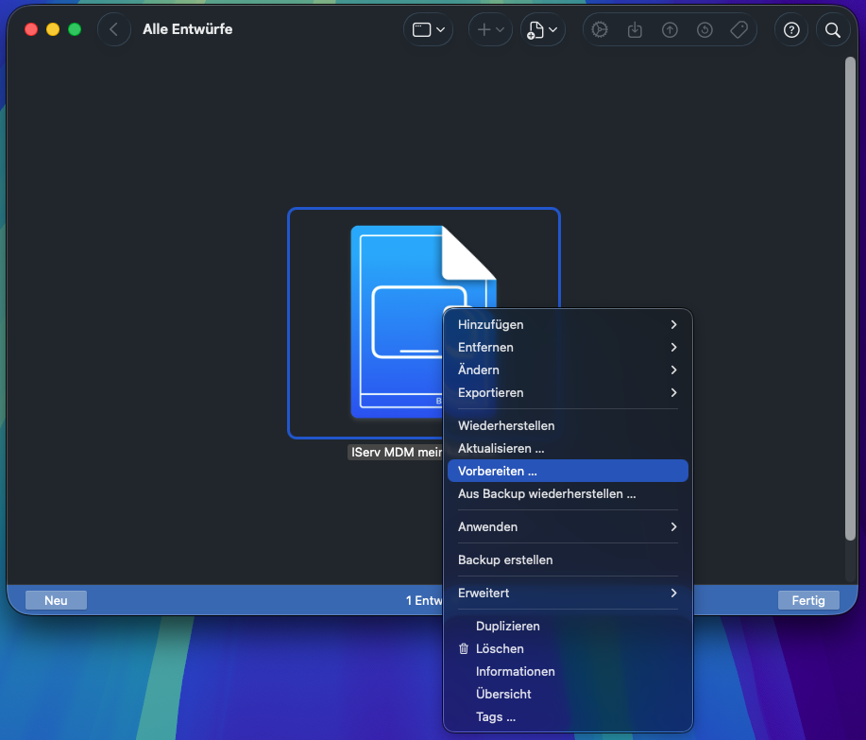Click the Restore circular arrow icon
Screen dimensions: 866x740
pyautogui.click(x=705, y=29)
